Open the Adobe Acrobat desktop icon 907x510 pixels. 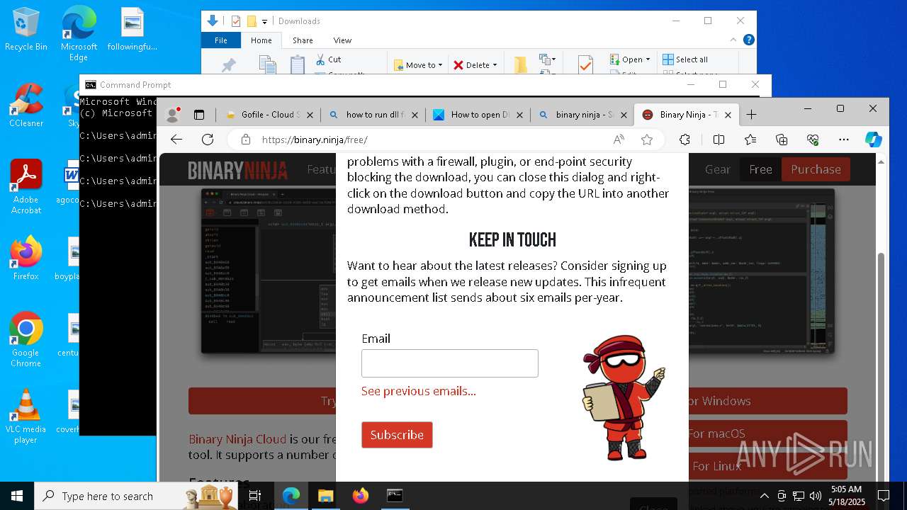pyautogui.click(x=26, y=187)
